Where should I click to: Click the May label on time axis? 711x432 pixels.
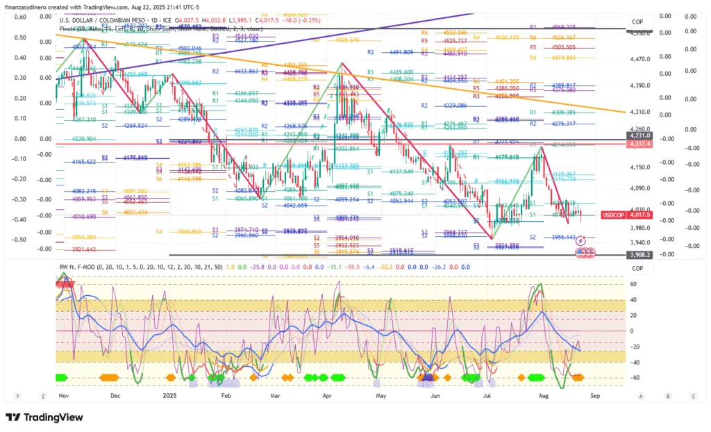coord(381,396)
